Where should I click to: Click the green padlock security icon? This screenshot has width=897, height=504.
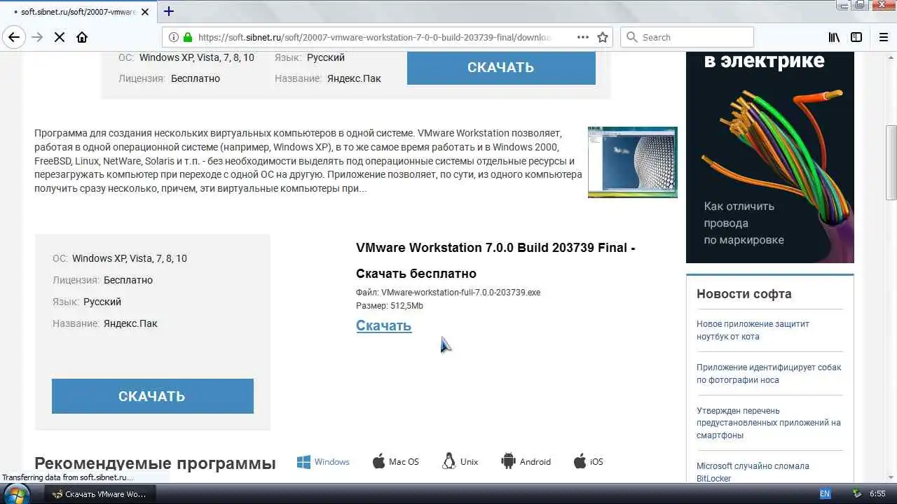(188, 37)
